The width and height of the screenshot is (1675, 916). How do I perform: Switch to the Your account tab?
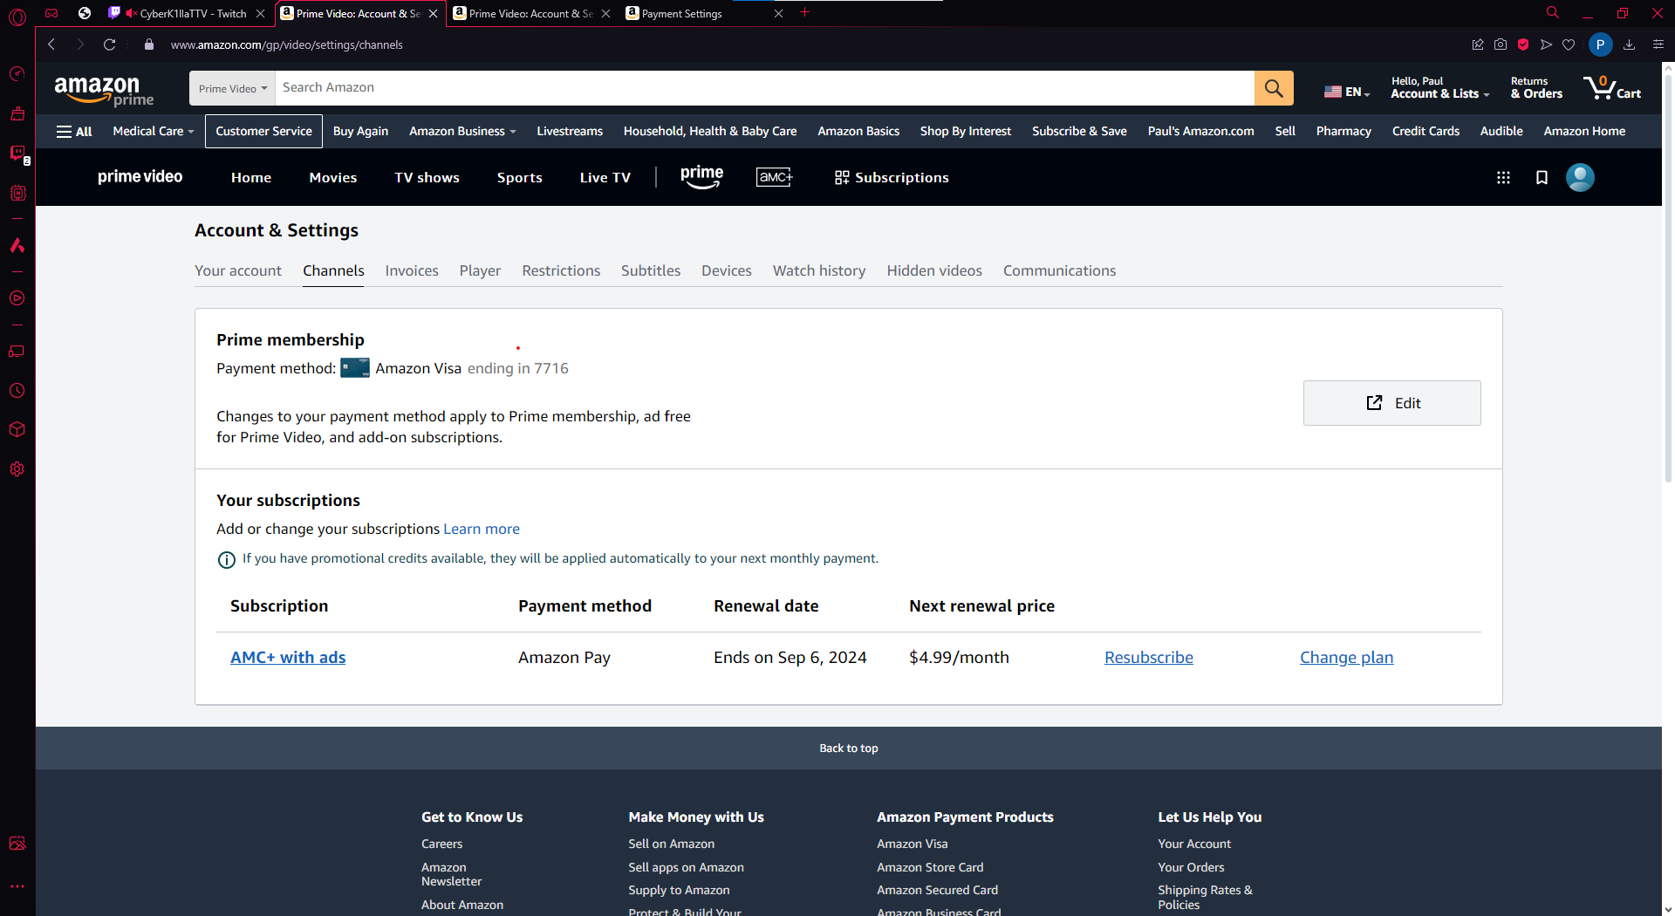[x=238, y=270]
